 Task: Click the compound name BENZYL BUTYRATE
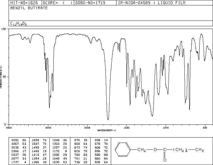point(29,8)
